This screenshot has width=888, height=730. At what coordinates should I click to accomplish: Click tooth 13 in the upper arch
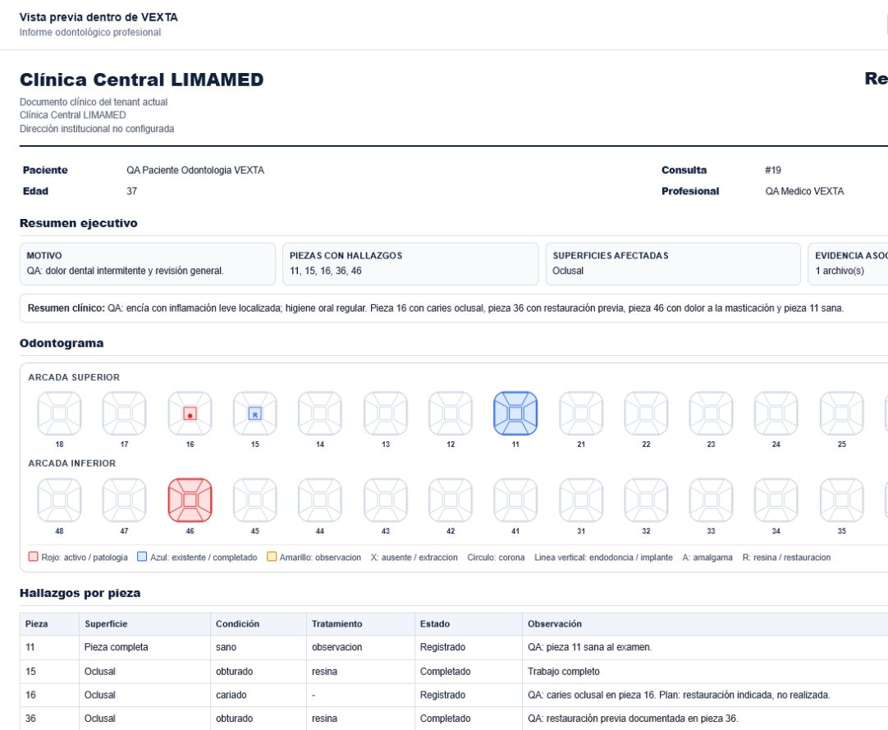[386, 413]
